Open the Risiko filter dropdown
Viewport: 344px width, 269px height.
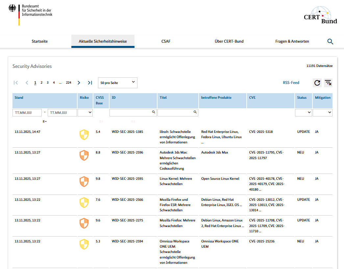(85, 113)
